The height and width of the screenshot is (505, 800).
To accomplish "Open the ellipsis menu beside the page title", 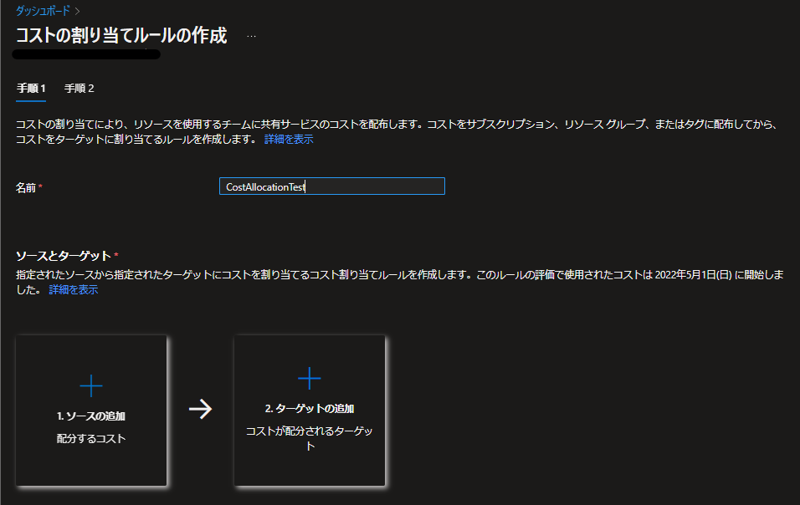I will click(252, 36).
